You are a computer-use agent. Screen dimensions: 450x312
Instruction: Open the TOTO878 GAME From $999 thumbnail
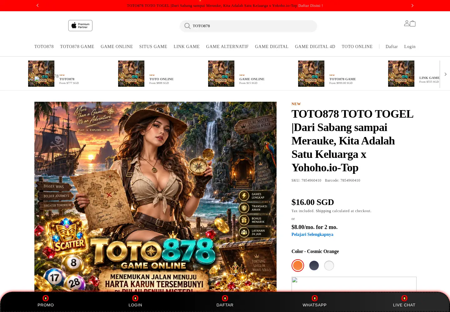pos(311,74)
